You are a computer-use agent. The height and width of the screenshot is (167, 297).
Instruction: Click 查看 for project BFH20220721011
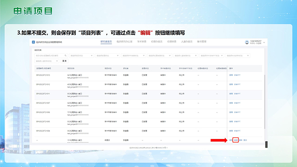tap(231, 94)
